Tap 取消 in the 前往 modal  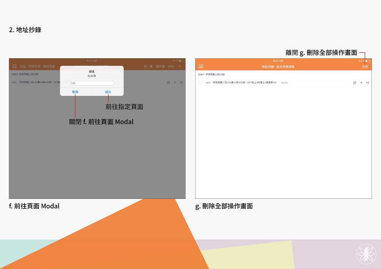click(75, 92)
